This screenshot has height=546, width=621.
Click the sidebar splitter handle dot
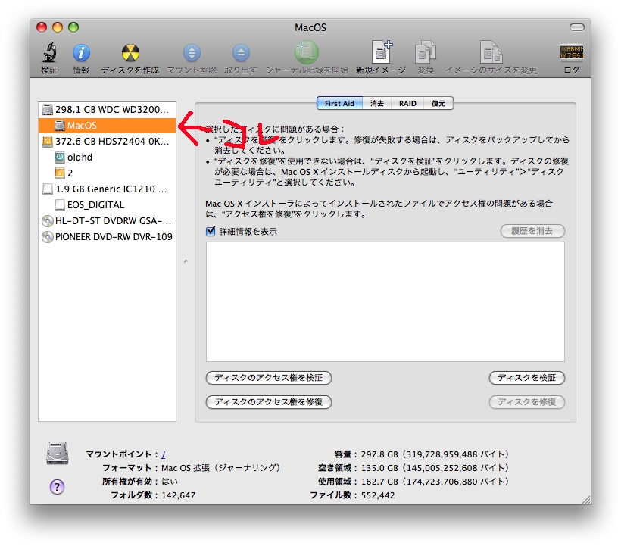click(x=186, y=261)
